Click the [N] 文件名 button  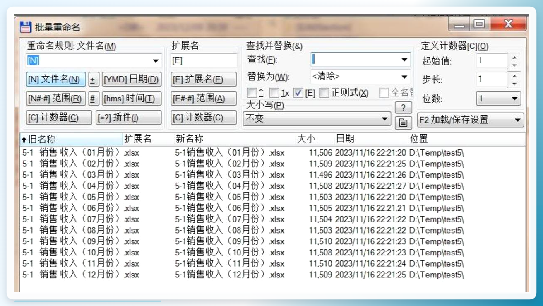56,79
